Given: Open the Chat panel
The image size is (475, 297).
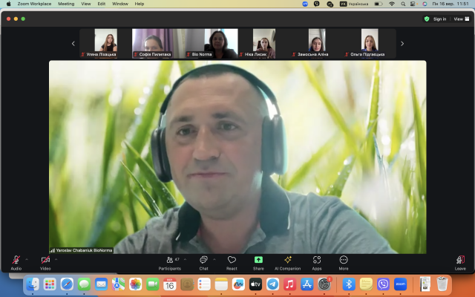Looking at the screenshot, I should click(203, 263).
